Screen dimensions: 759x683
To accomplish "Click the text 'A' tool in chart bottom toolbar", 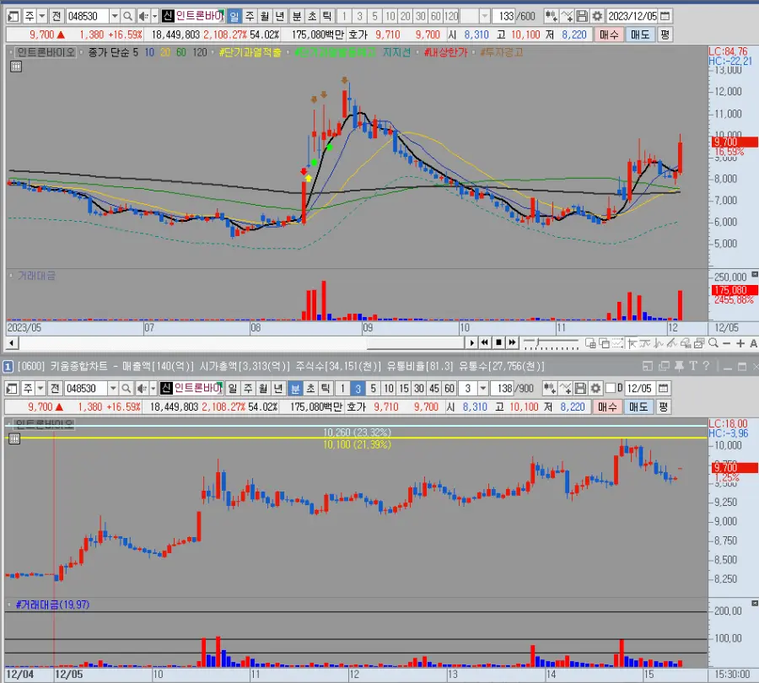I will click(x=753, y=343).
